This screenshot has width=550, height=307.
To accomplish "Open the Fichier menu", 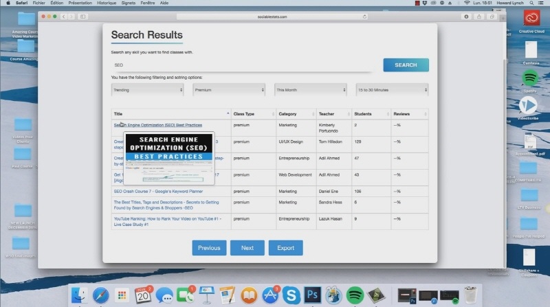I will click(38, 3).
